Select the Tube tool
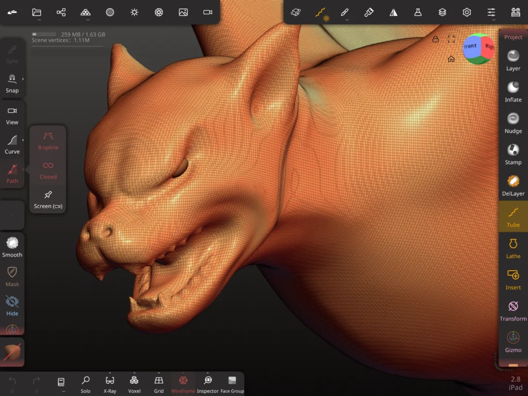The height and width of the screenshot is (396, 528). pos(513,217)
